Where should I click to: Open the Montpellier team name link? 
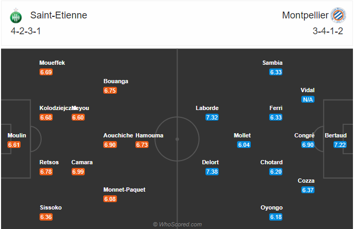[304, 15]
